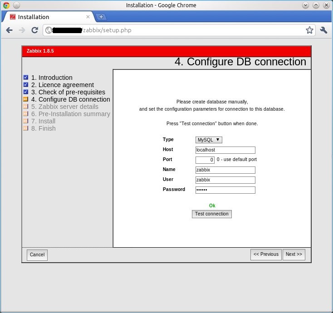Select the Installation browser tab
This screenshot has height=313, width=333.
click(49, 17)
